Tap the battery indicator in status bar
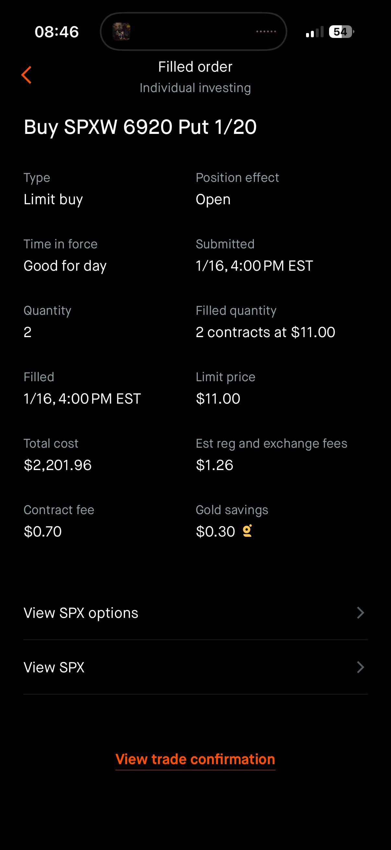 [341, 32]
